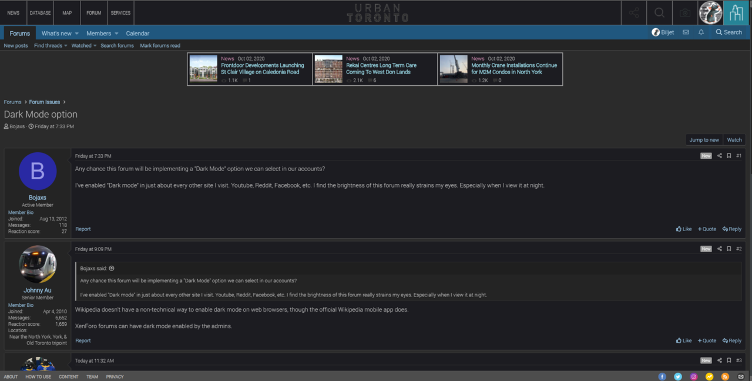Open the camera icon in the top header
Viewport: 752px width, 381px height.
tap(685, 13)
